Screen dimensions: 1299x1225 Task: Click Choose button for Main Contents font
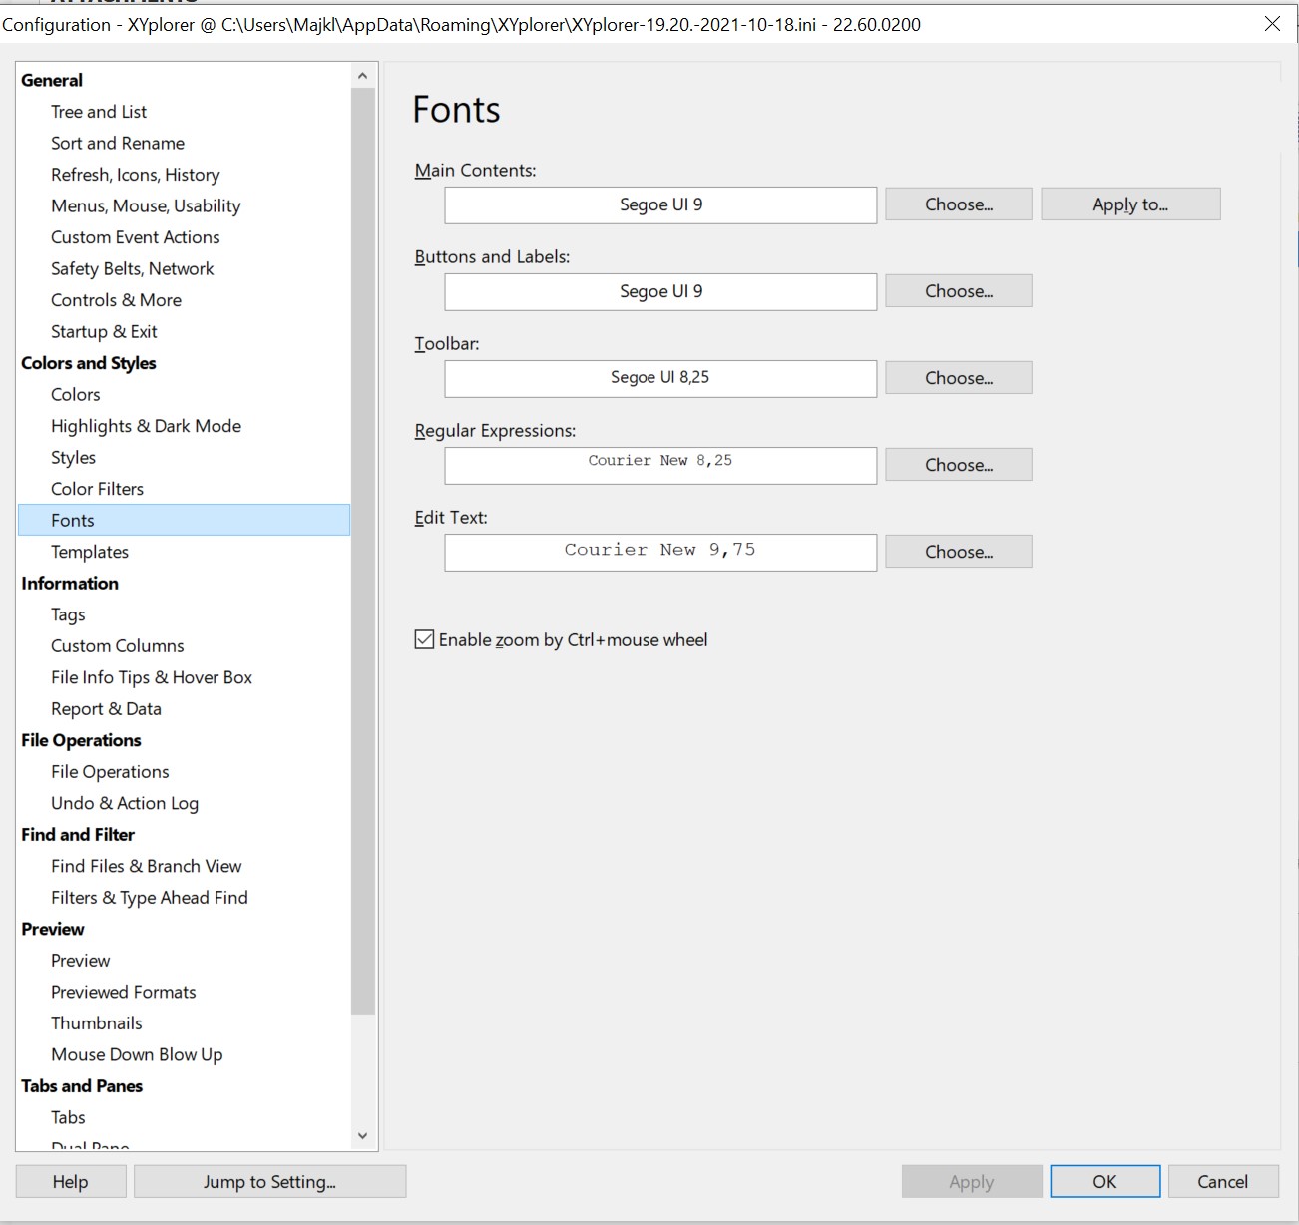point(958,204)
